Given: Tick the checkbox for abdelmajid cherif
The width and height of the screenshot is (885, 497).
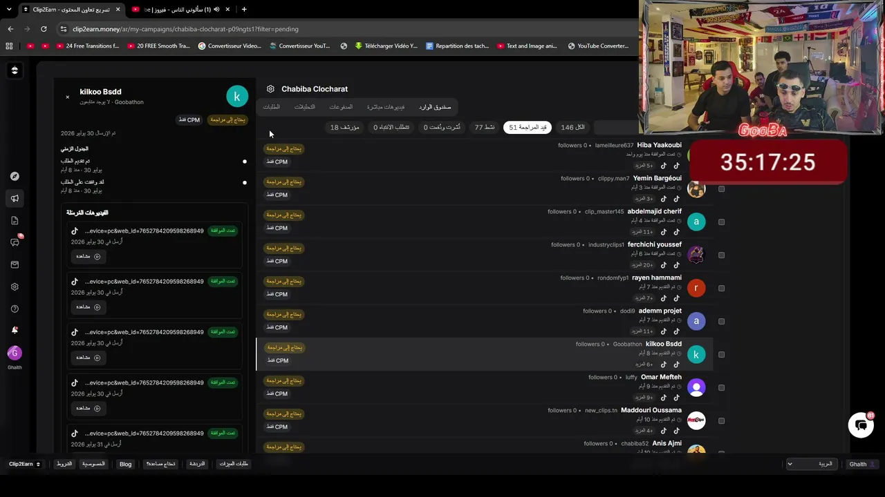Looking at the screenshot, I should point(721,222).
